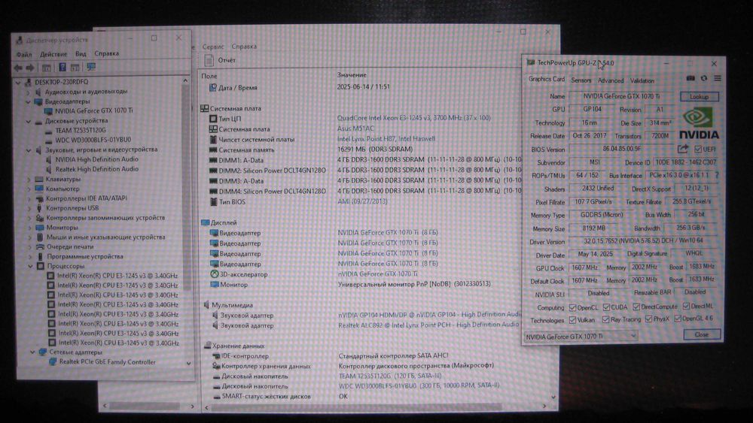Click the Close button in GPU-Z

[702, 334]
